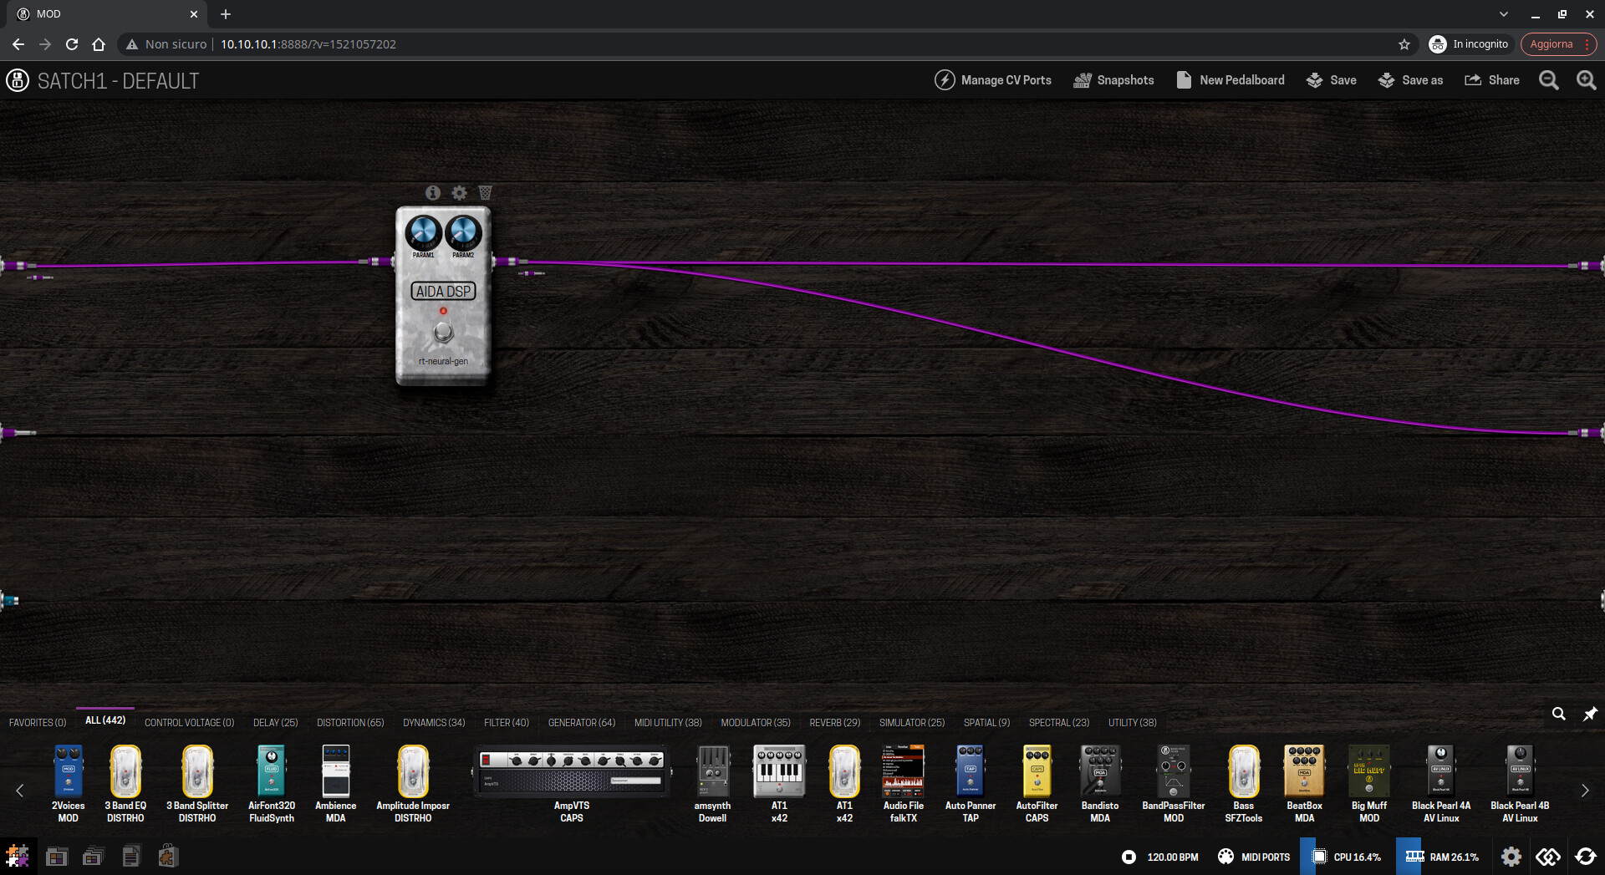1605x875 pixels.
Task: Toggle transport play button next to 120.00 BPM
Action: click(1129, 857)
